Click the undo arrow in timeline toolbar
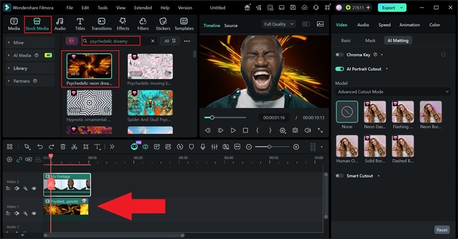 40,147
